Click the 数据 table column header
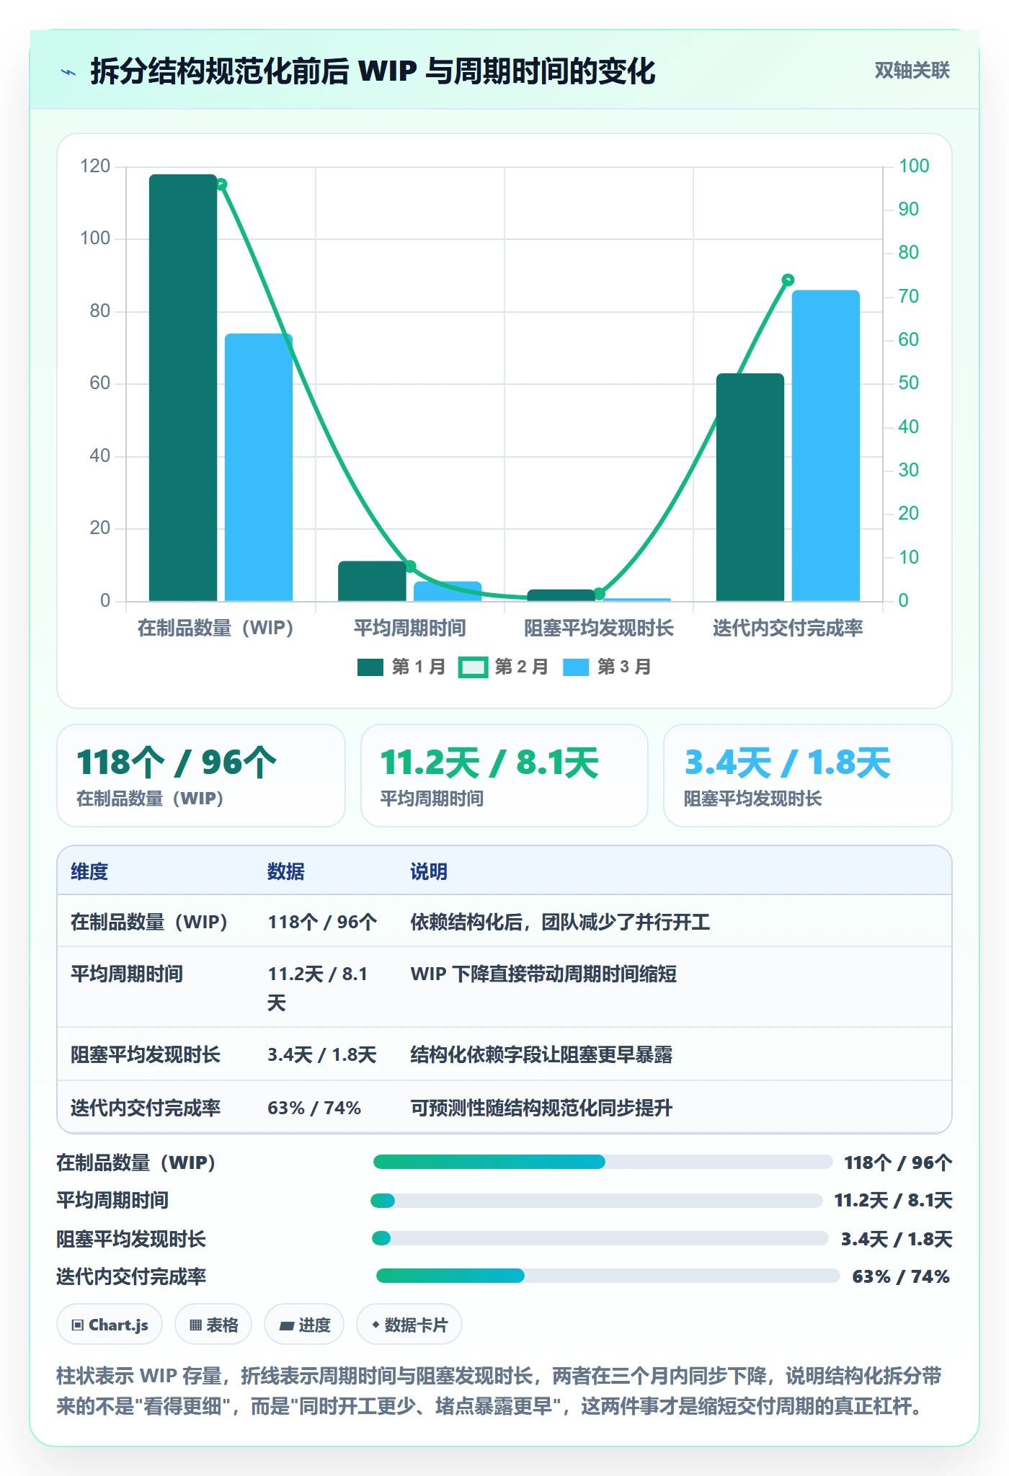The image size is (1009, 1476). tap(286, 871)
